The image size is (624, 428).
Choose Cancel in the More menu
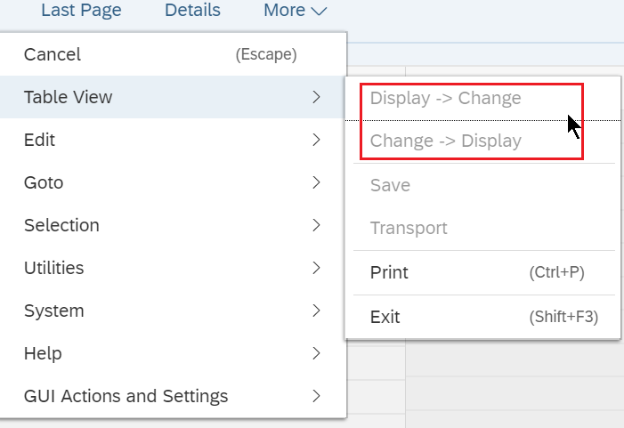point(173,54)
